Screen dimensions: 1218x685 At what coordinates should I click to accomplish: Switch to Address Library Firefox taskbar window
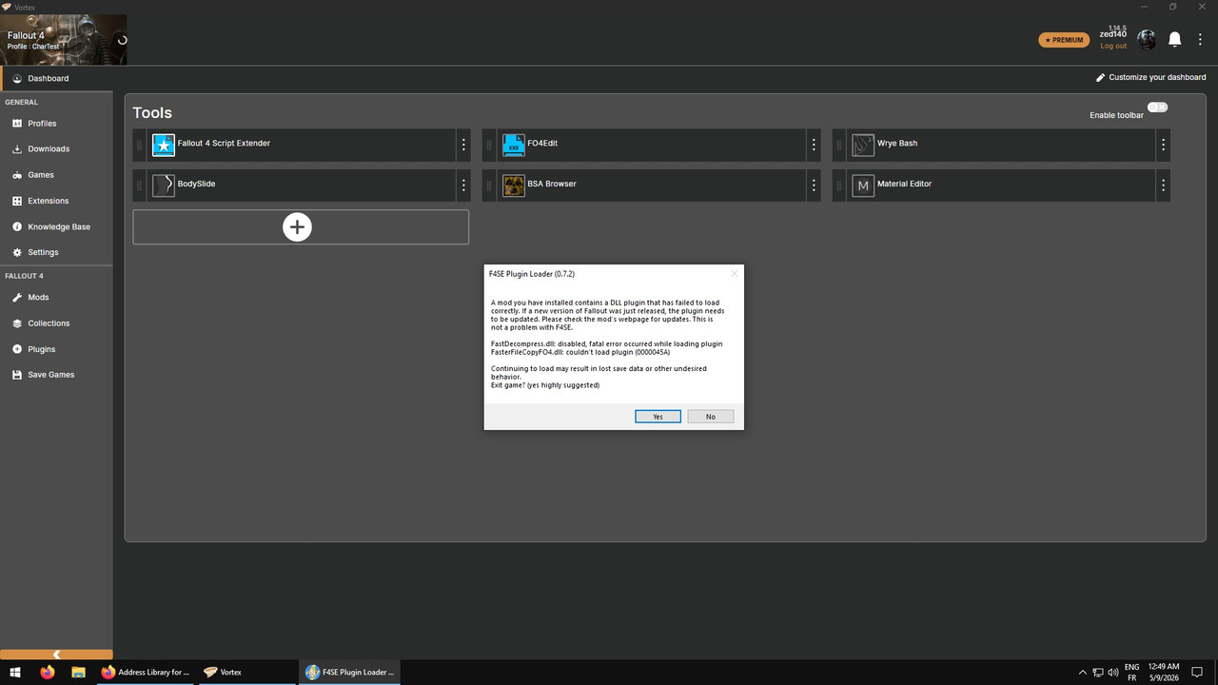pos(146,673)
